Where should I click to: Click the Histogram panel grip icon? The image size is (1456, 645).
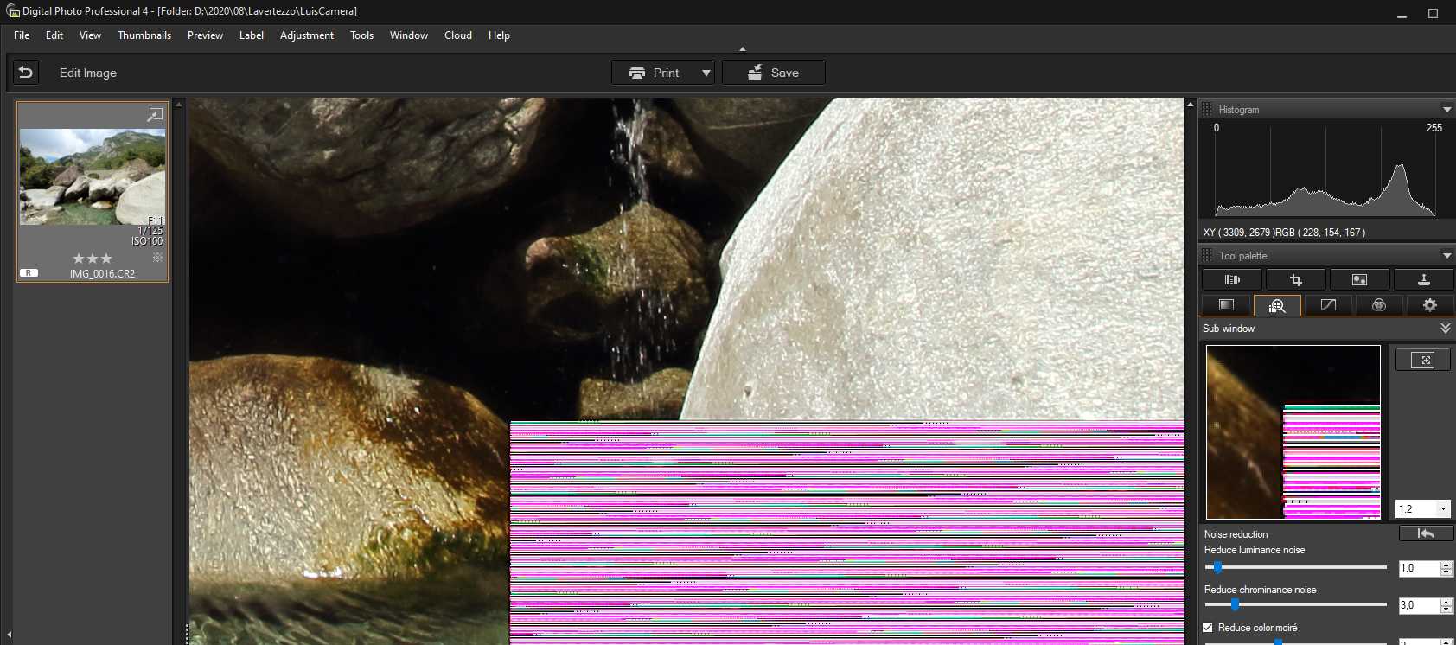1207,109
